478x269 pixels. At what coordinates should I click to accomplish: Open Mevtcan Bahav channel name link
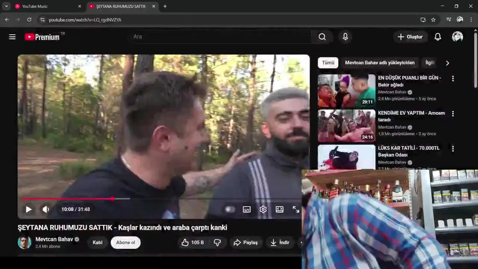click(x=54, y=239)
